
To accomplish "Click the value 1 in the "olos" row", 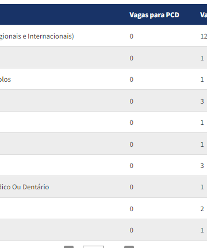I will click(202, 79).
